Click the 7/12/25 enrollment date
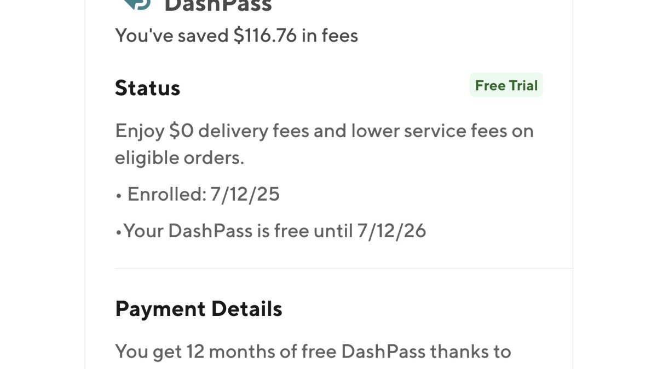The width and height of the screenshot is (657, 369). click(245, 194)
